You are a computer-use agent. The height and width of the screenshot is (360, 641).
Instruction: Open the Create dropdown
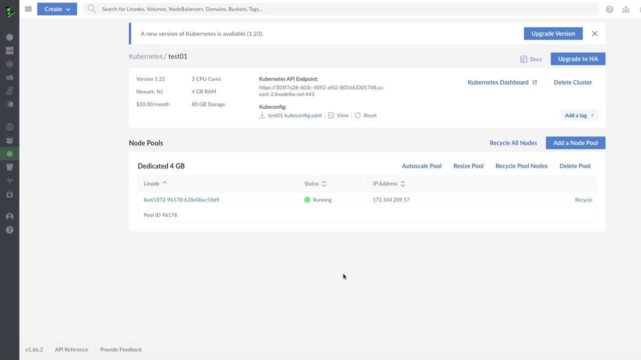coord(57,9)
